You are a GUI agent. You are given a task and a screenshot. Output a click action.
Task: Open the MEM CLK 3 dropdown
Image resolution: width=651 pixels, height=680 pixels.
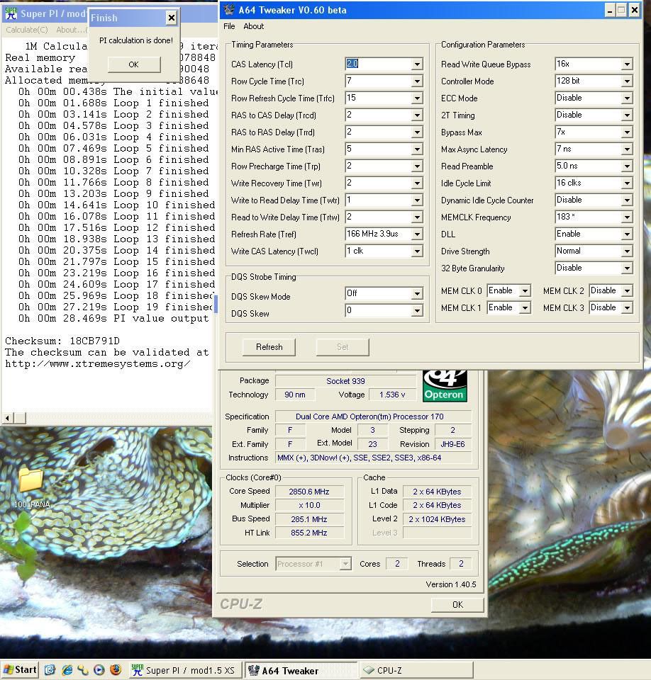(627, 307)
